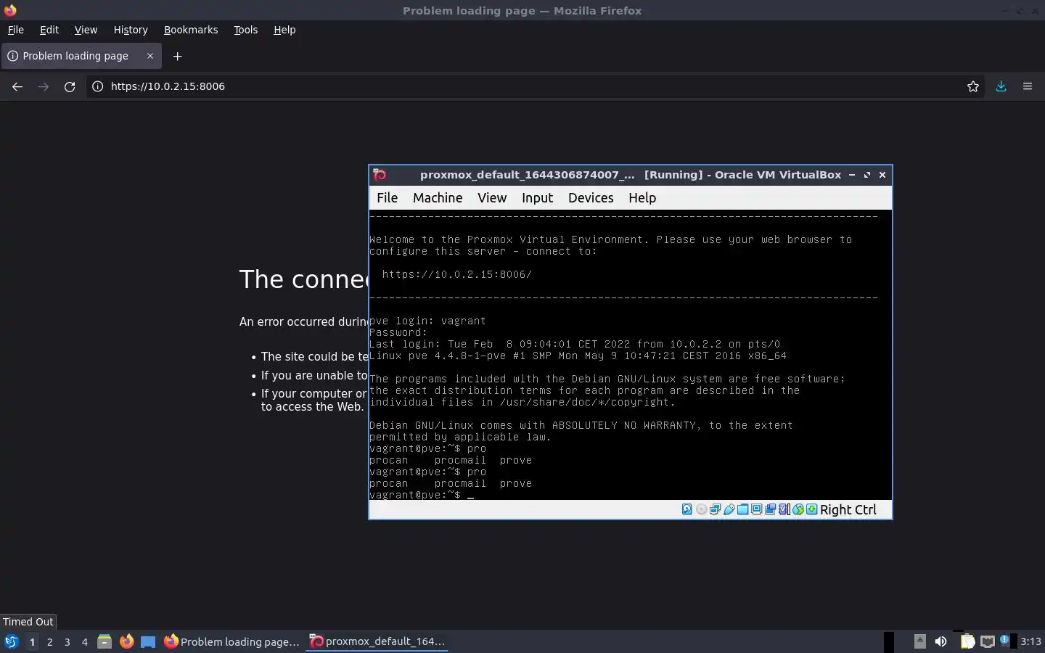The width and height of the screenshot is (1045, 653).
Task: Click the site information icon in address bar
Action: click(x=97, y=86)
